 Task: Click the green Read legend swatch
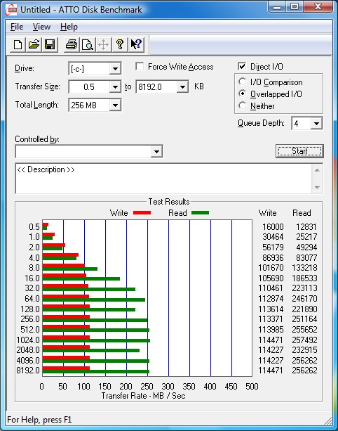click(200, 213)
